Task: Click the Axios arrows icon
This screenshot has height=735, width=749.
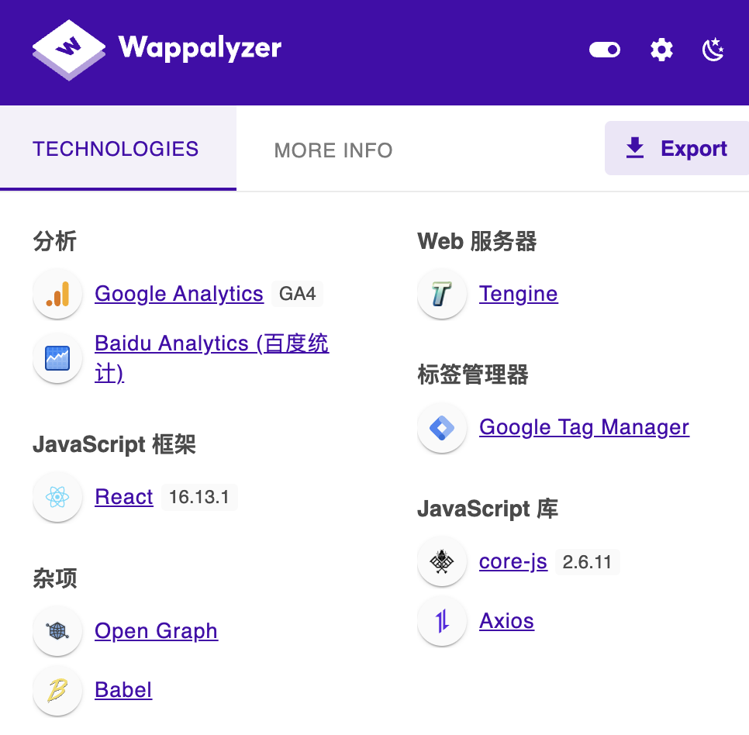Action: pyautogui.click(x=442, y=621)
